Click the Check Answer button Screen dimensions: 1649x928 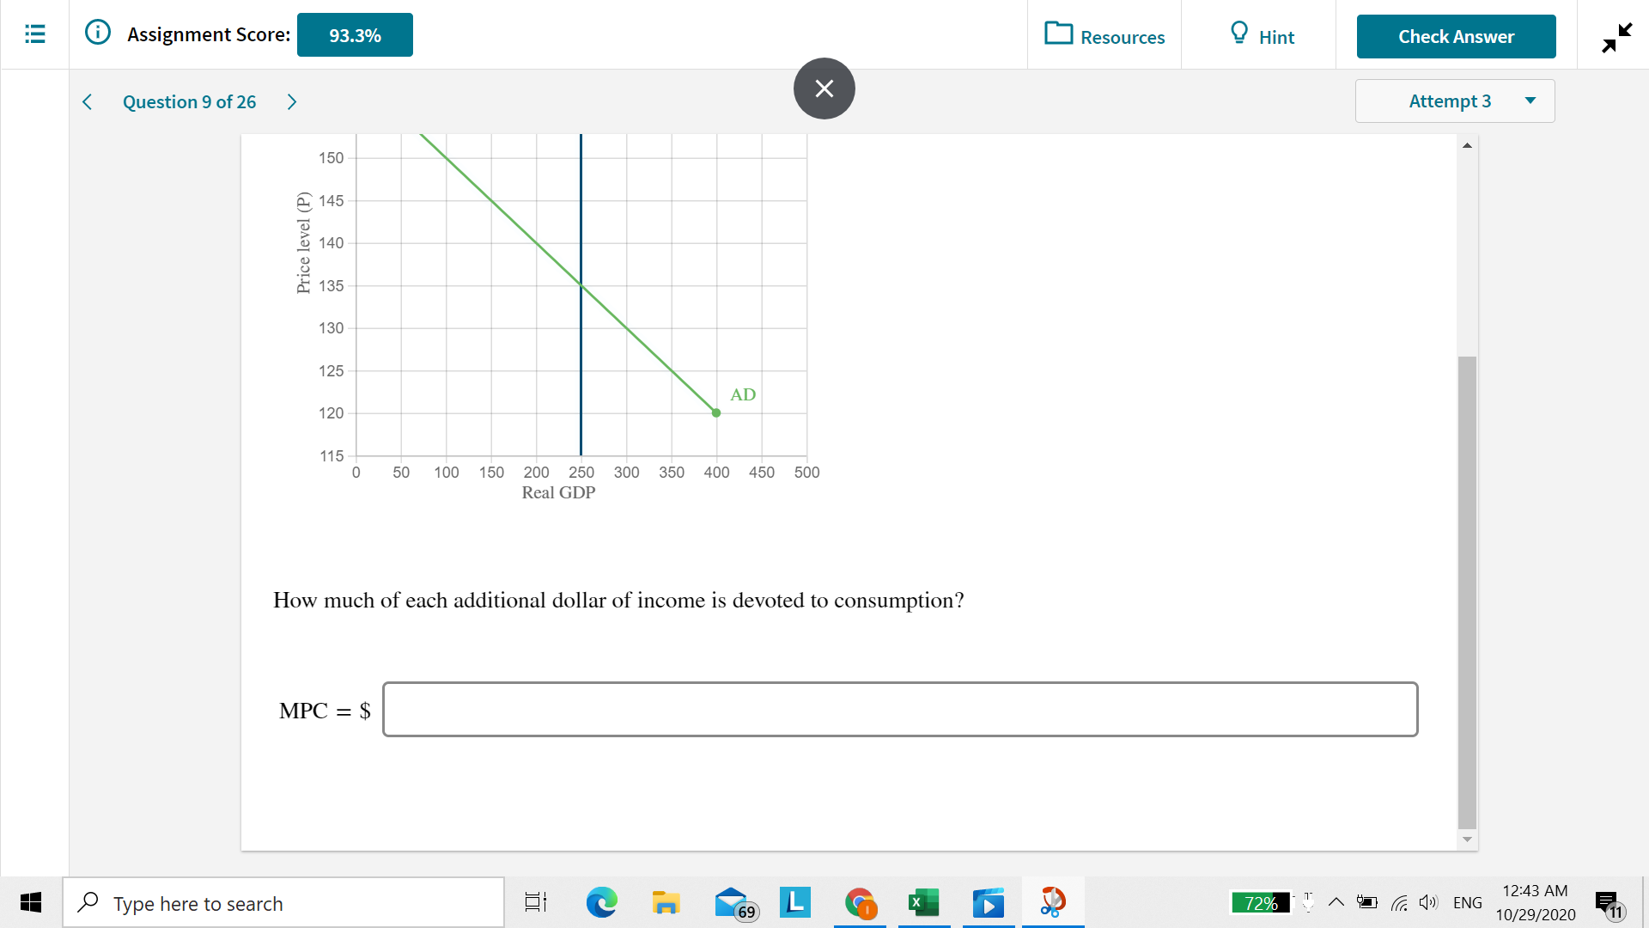coord(1455,36)
